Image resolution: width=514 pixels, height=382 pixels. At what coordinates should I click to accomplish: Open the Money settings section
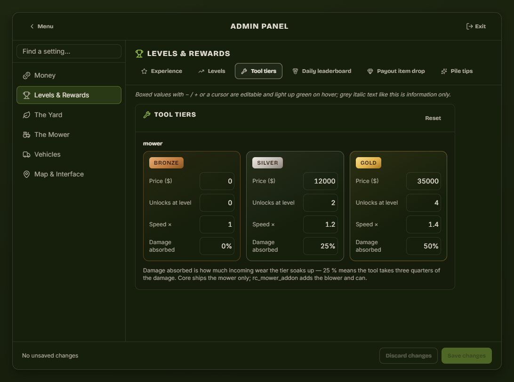pyautogui.click(x=69, y=75)
